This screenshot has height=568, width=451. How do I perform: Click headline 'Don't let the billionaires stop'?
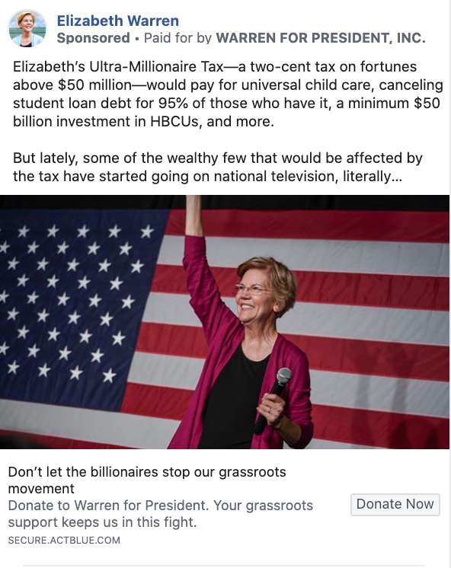coord(147,472)
